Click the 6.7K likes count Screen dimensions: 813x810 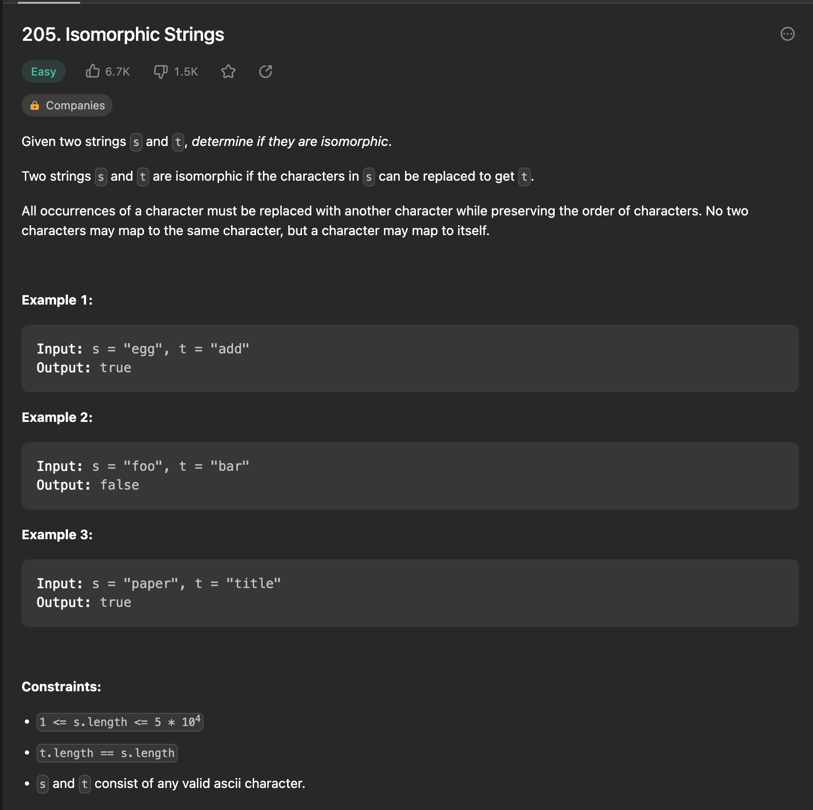point(118,71)
